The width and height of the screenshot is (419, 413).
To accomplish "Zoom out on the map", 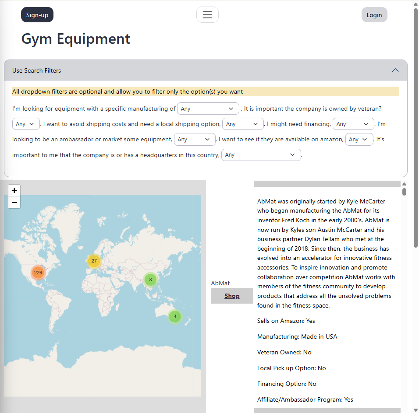I will click(14, 203).
